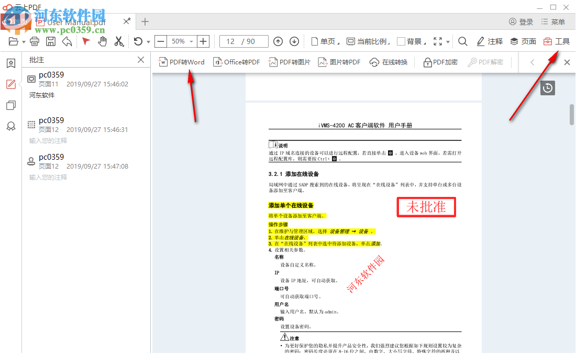Open document search with magnifier icon
576x354 pixels.
click(463, 41)
